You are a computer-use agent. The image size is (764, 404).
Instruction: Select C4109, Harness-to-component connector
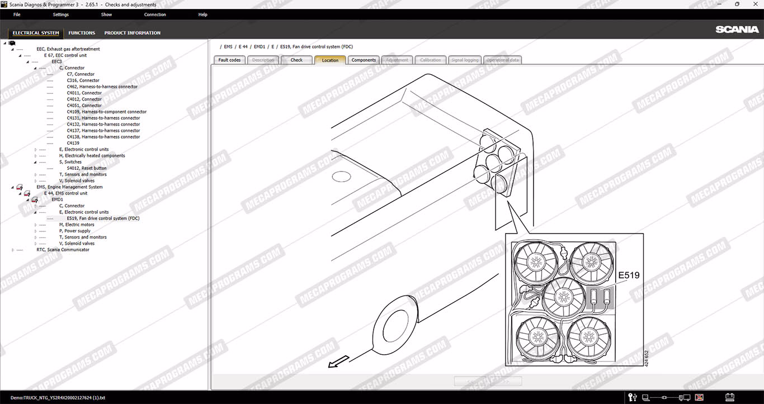(106, 112)
